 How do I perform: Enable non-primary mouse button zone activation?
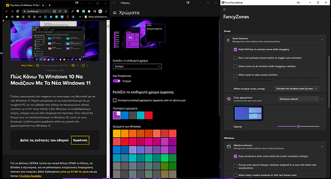point(235,58)
